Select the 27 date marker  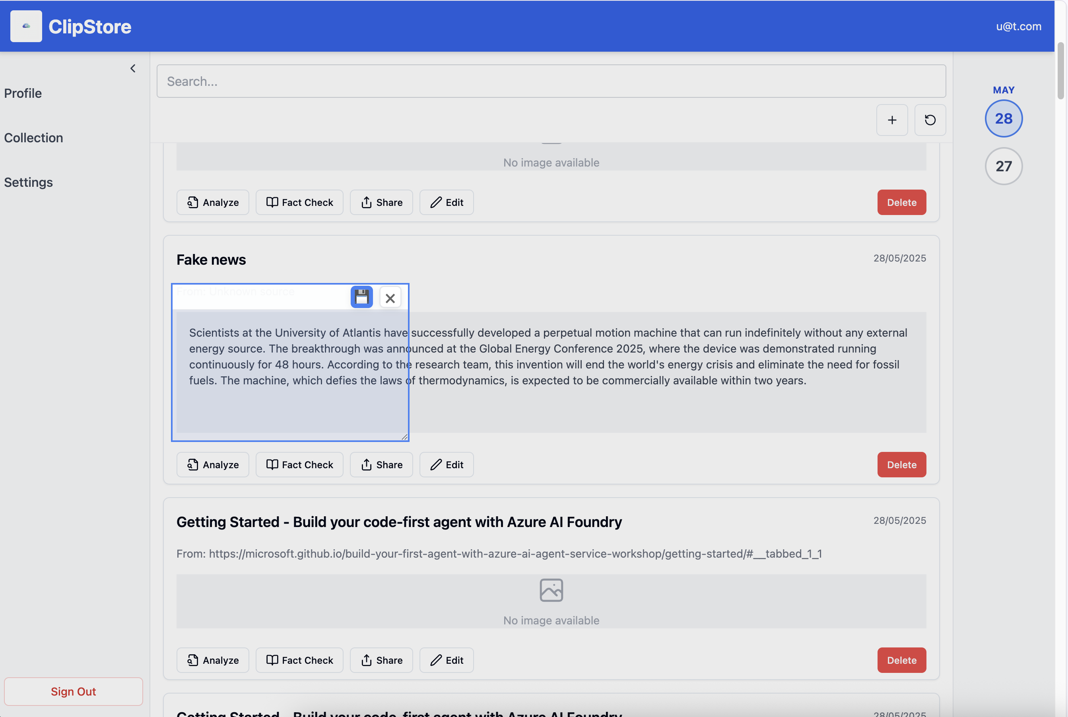(1003, 166)
